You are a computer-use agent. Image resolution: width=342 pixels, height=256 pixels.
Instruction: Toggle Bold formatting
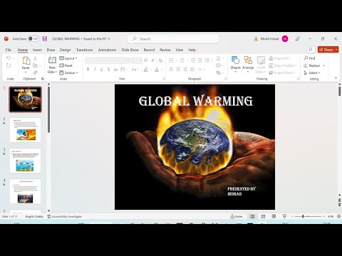[x=88, y=69]
